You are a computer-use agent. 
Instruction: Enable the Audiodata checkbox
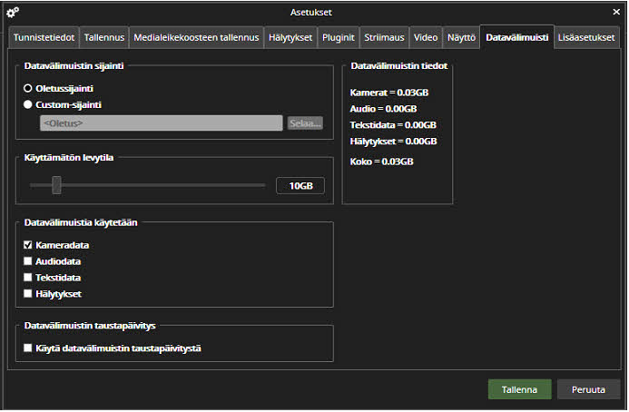(28, 261)
